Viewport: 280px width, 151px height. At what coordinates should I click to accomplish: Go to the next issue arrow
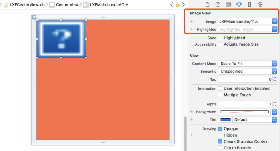pyautogui.click(x=183, y=5)
